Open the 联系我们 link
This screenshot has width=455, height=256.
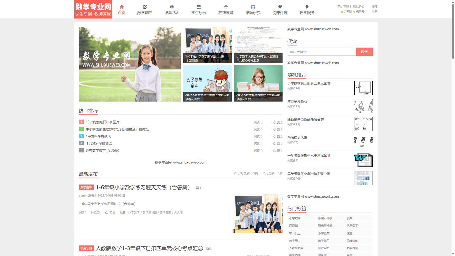[359, 6]
